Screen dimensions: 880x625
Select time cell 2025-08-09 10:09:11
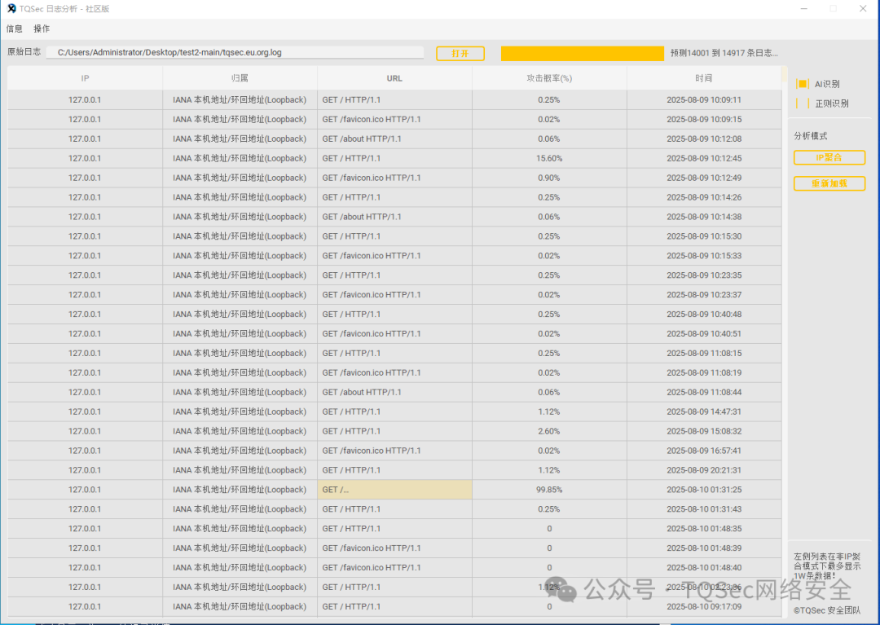coord(704,100)
